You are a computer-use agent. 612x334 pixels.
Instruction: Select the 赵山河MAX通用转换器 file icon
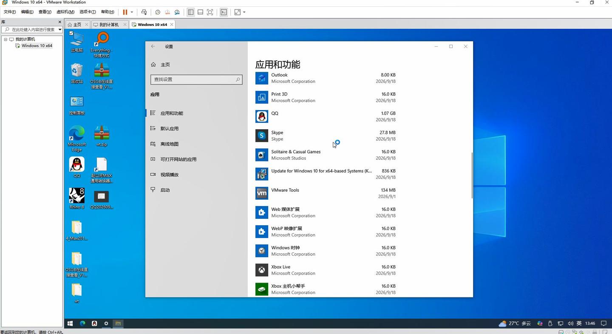[102, 170]
